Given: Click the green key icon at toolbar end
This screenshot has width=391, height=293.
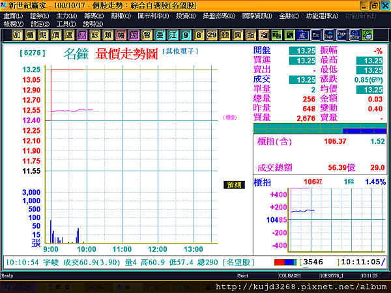Looking at the screenshot, I should 367,35.
